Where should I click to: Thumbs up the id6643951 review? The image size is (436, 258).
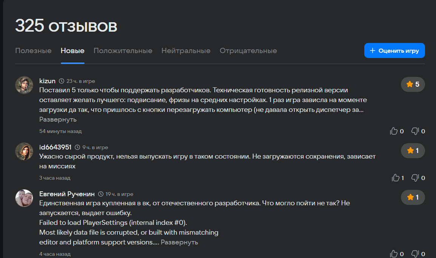click(395, 178)
